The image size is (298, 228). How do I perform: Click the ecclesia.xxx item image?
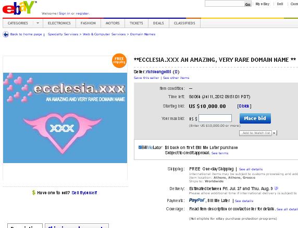click(x=65, y=118)
